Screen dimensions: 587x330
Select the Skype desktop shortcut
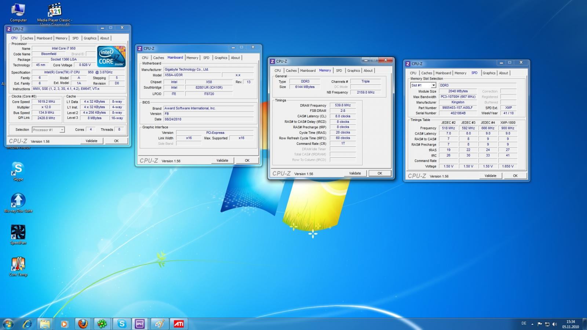[x=18, y=172]
